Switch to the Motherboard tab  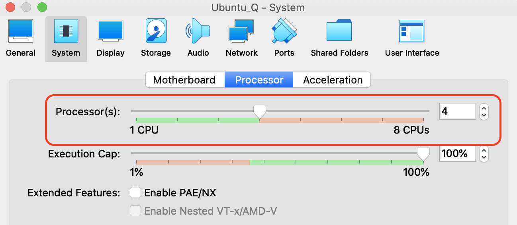pos(184,80)
